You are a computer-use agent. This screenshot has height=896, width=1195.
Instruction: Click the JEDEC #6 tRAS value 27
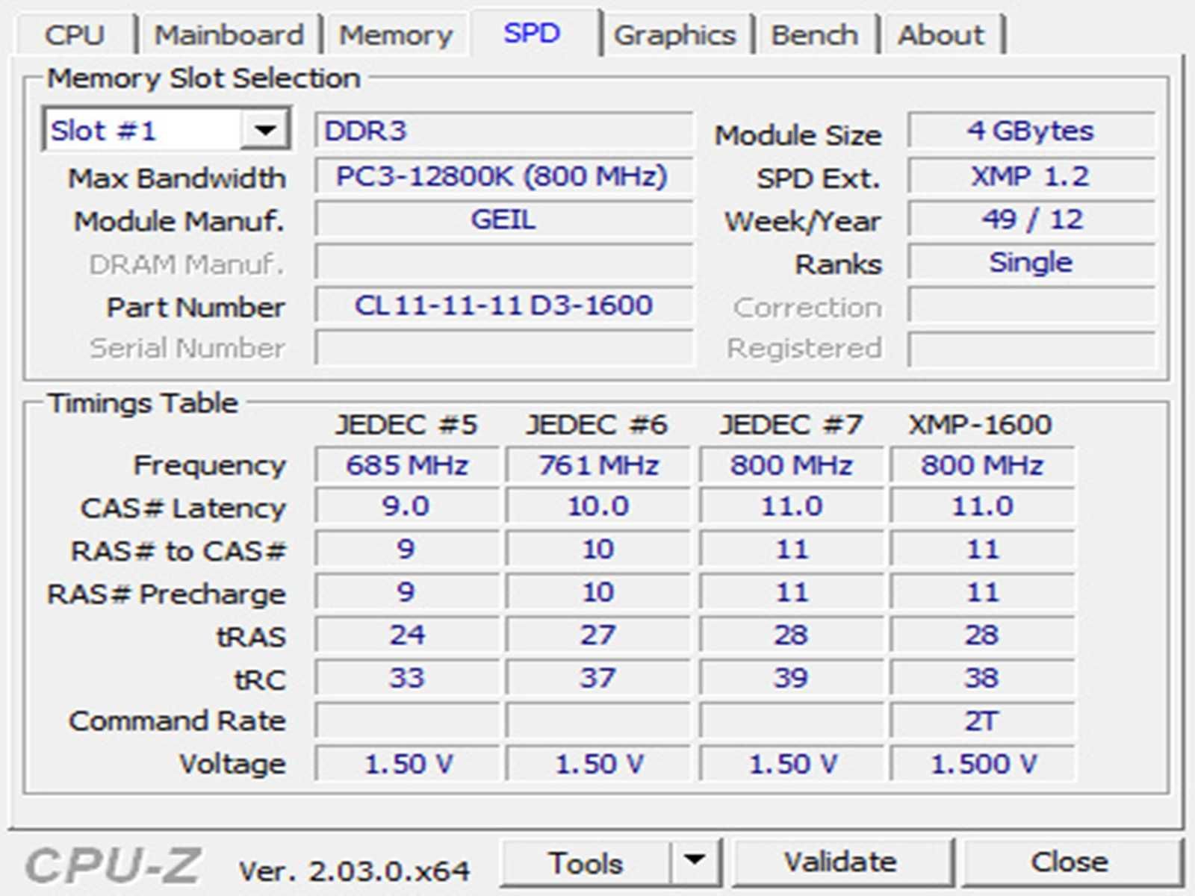pos(598,635)
